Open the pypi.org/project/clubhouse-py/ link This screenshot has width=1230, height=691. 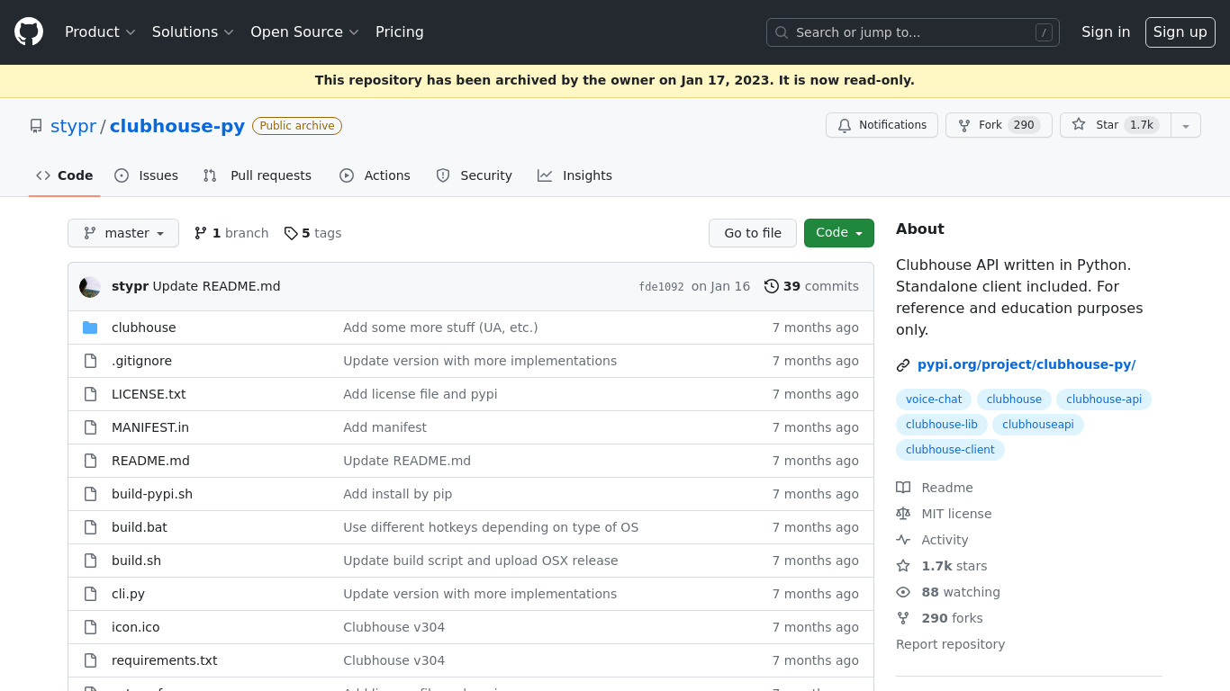1027,364
